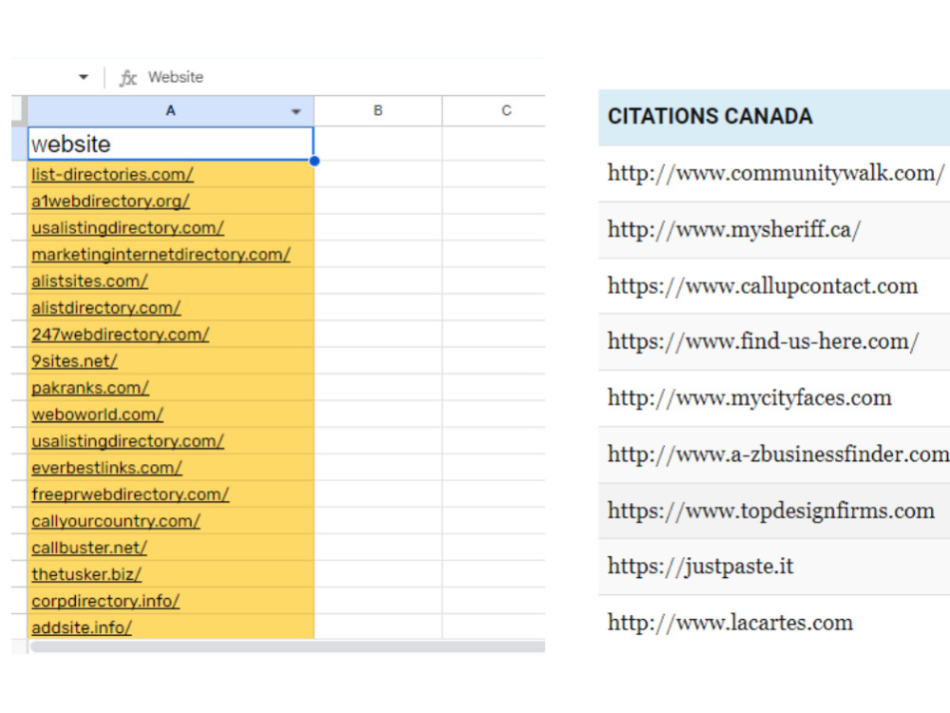This screenshot has height=713, width=950.
Task: Open 247webdirectory.com/ link
Action: (x=120, y=335)
